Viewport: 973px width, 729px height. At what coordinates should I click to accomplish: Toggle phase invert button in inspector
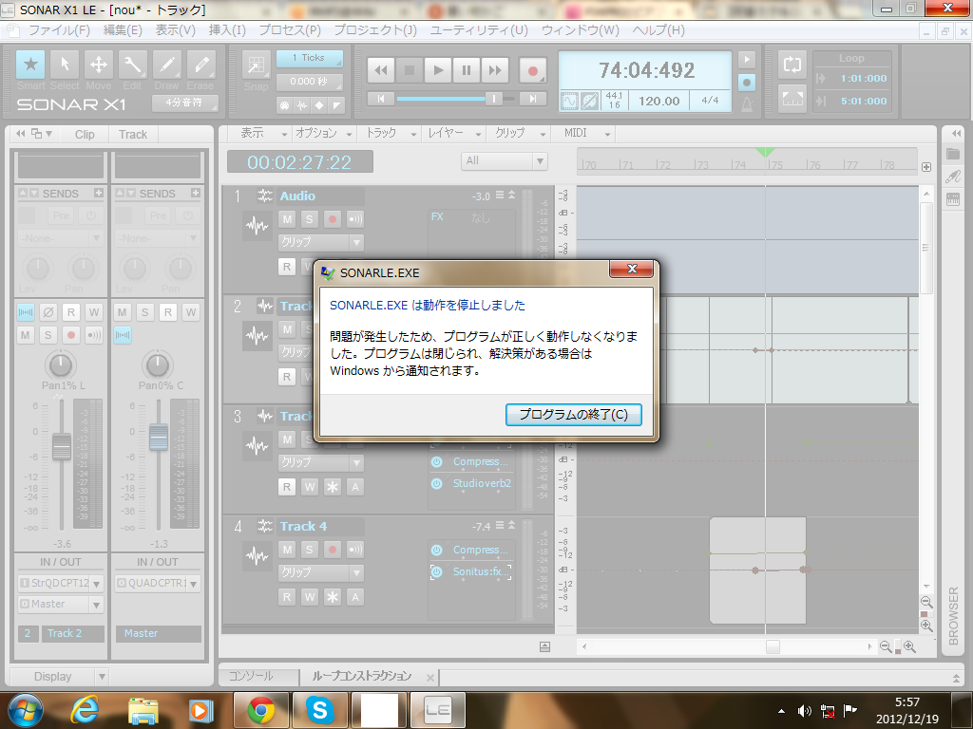pos(48,312)
